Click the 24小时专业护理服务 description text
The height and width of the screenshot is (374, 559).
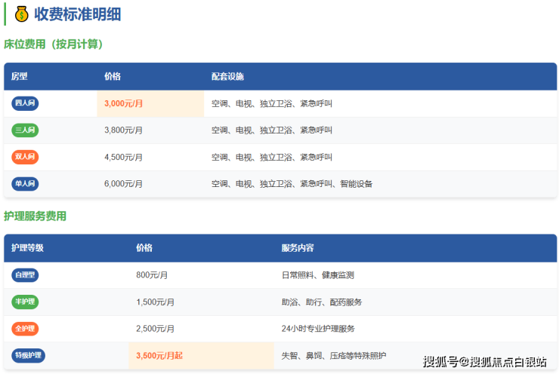318,329
